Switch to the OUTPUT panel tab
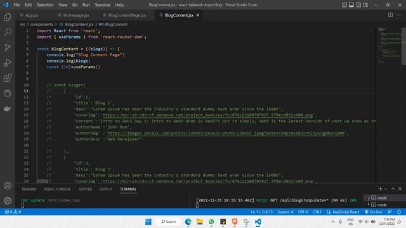The height and width of the screenshot is (228, 406). [106, 189]
